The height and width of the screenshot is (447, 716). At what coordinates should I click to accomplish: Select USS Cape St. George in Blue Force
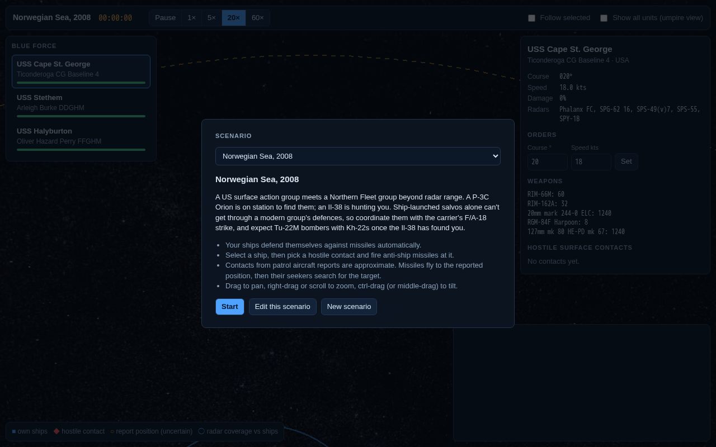(81, 72)
